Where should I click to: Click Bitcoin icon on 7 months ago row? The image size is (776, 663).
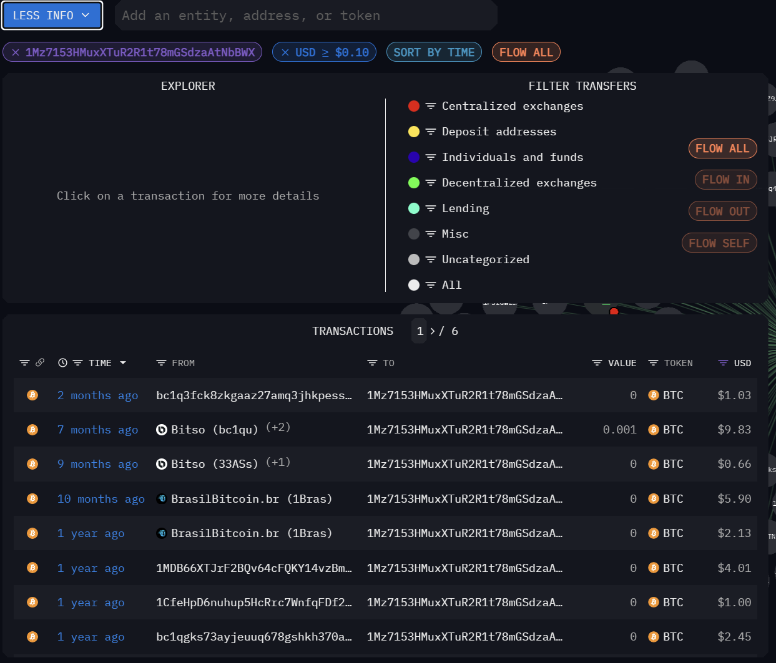point(32,430)
